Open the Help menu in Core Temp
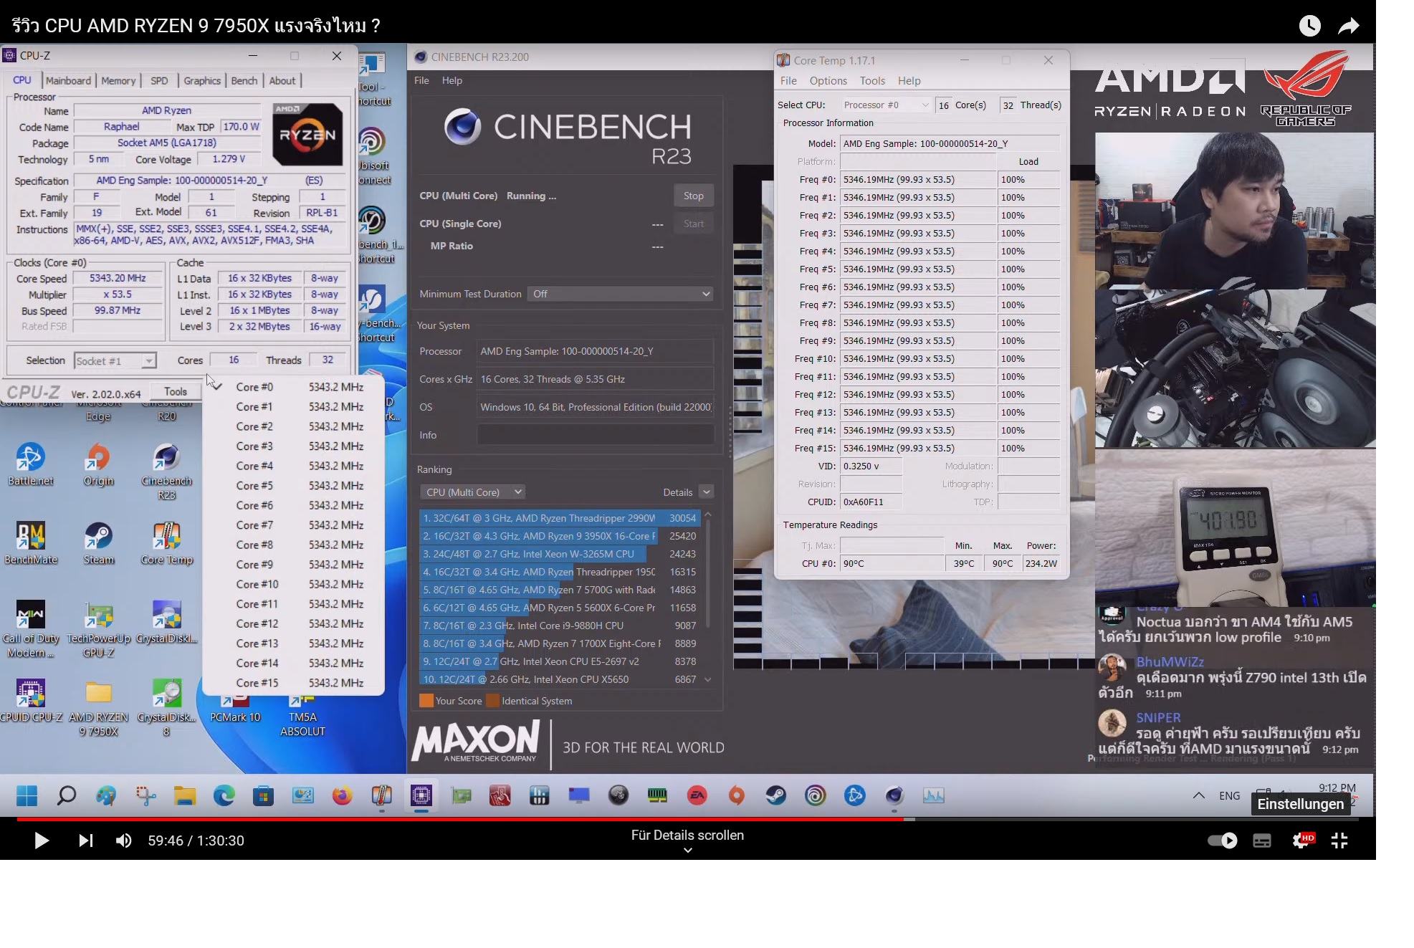 pyautogui.click(x=909, y=81)
